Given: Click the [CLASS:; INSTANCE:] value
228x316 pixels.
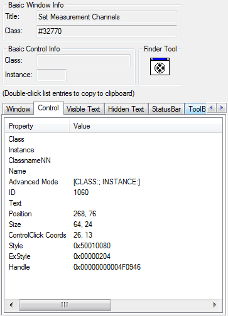Looking at the screenshot, I should tap(107, 182).
